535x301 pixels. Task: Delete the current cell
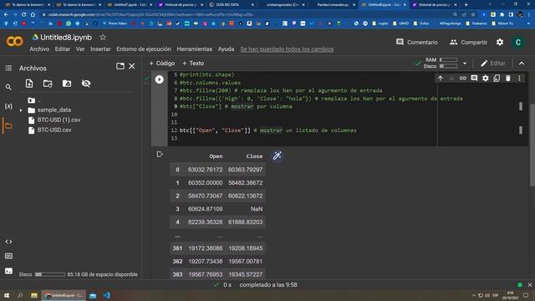click(508, 79)
